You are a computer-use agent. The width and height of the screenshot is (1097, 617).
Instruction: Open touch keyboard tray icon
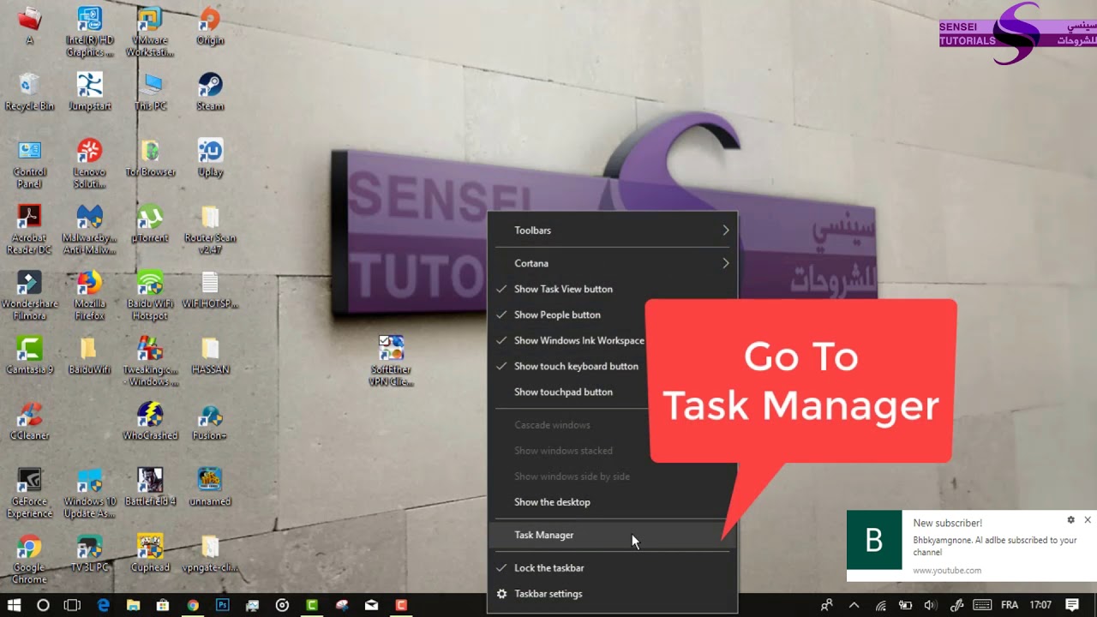983,605
